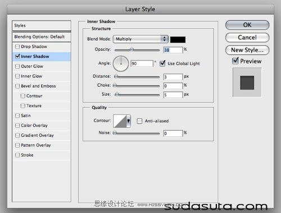The width and height of the screenshot is (281, 213).
Task: Tick the Texture sub-option checkbox
Action: pyautogui.click(x=22, y=106)
